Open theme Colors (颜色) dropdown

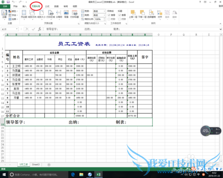click(13, 11)
